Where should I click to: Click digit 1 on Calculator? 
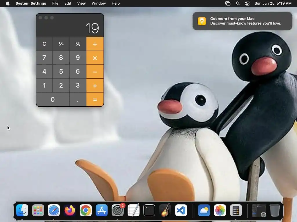click(44, 86)
